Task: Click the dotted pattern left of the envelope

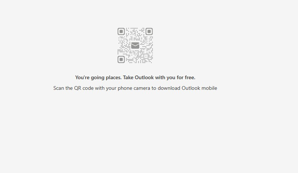Action: point(124,45)
